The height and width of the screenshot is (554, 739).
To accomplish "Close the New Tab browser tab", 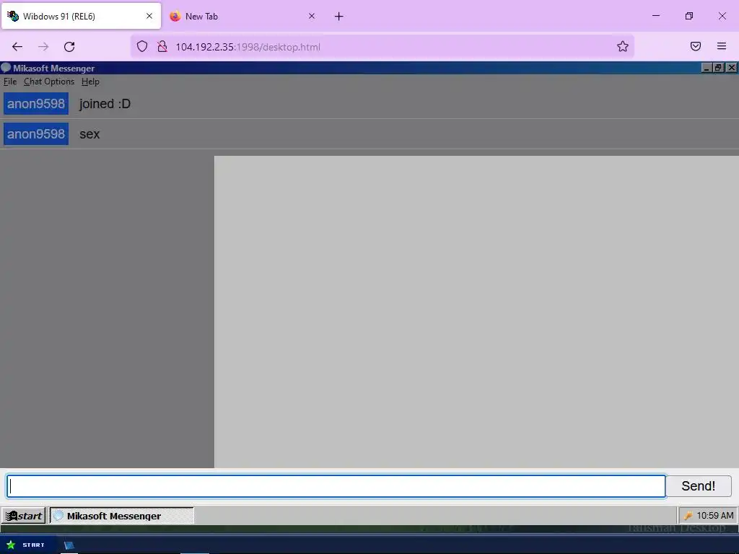I will [312, 16].
